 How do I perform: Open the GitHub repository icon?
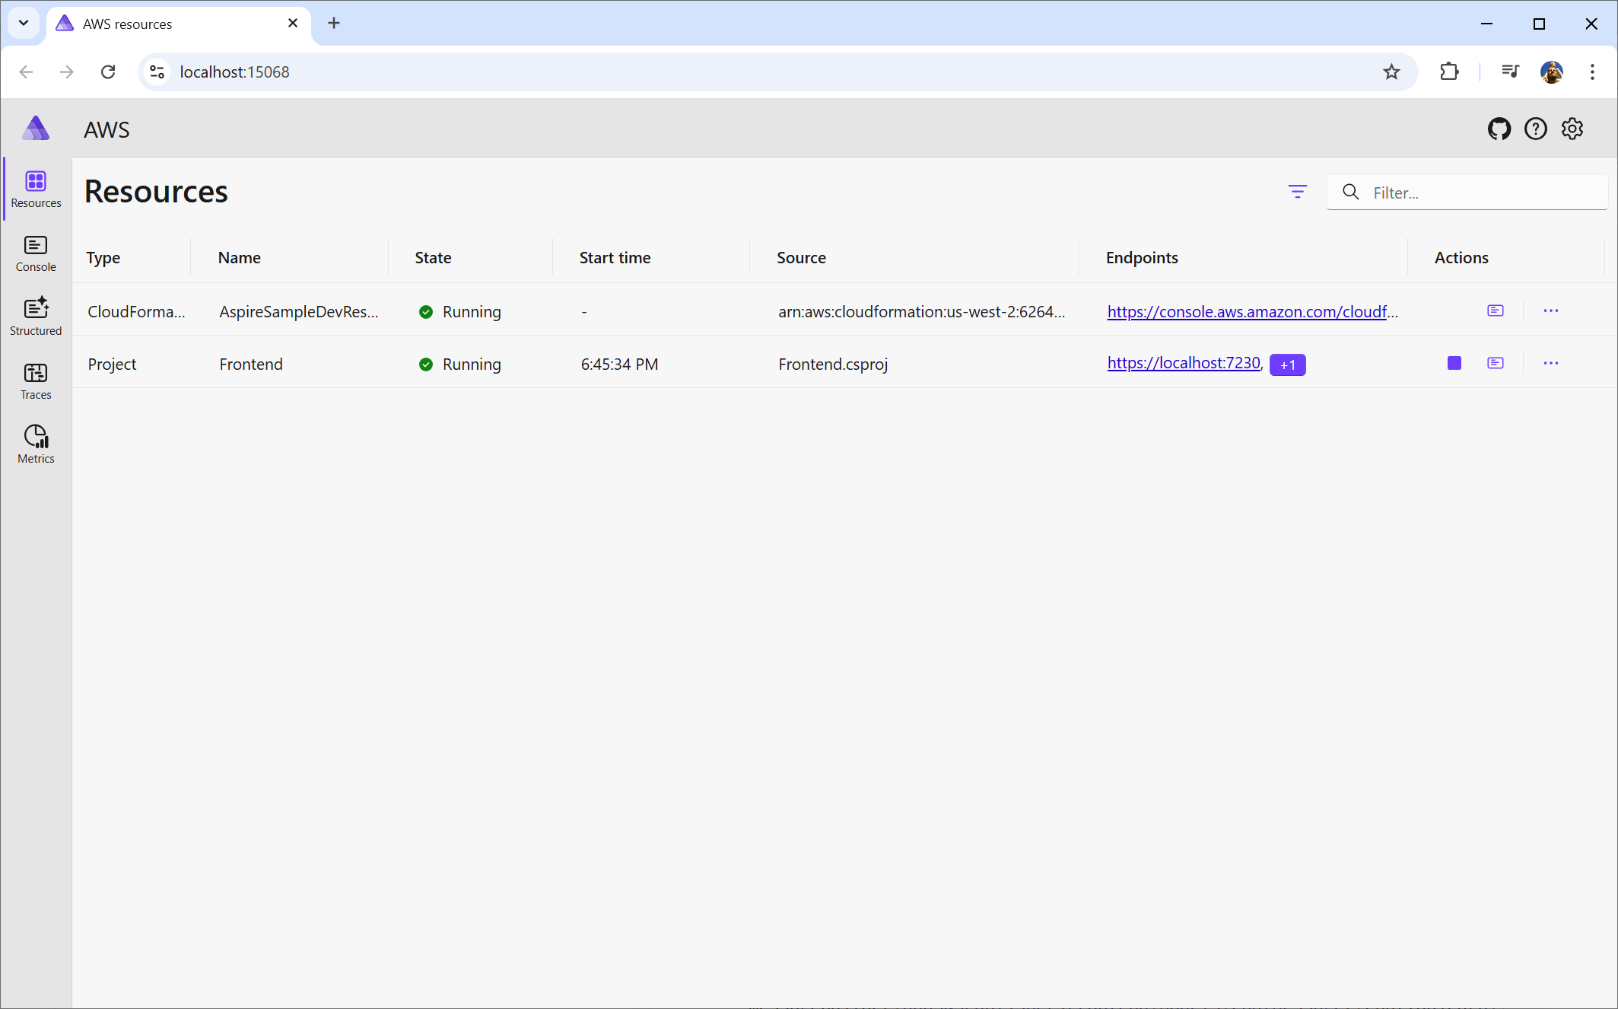1499,129
